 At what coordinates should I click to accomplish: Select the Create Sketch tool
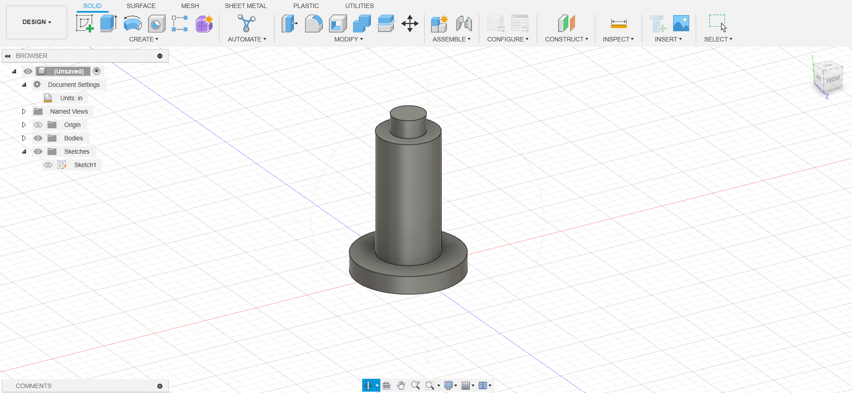[85, 23]
